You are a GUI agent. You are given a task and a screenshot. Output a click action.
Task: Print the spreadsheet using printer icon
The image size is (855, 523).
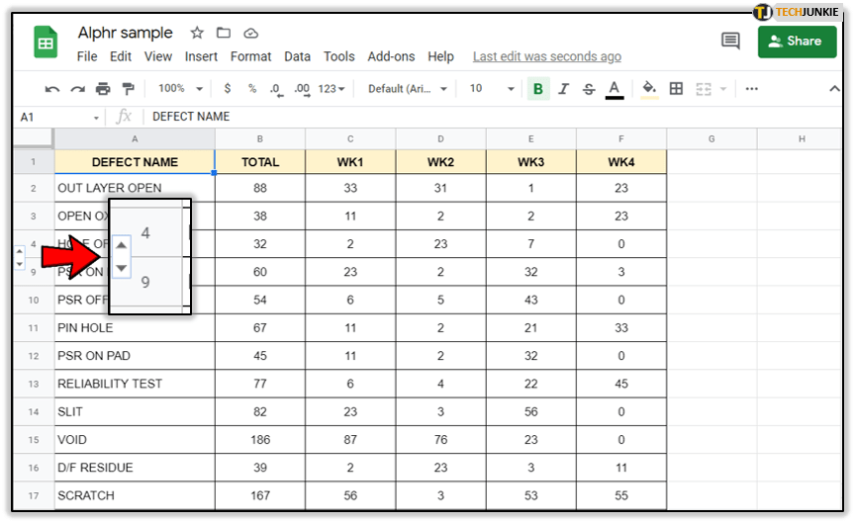[103, 89]
